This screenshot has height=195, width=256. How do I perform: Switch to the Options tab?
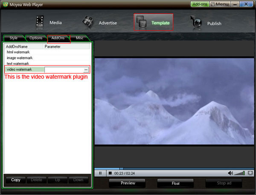(x=36, y=38)
